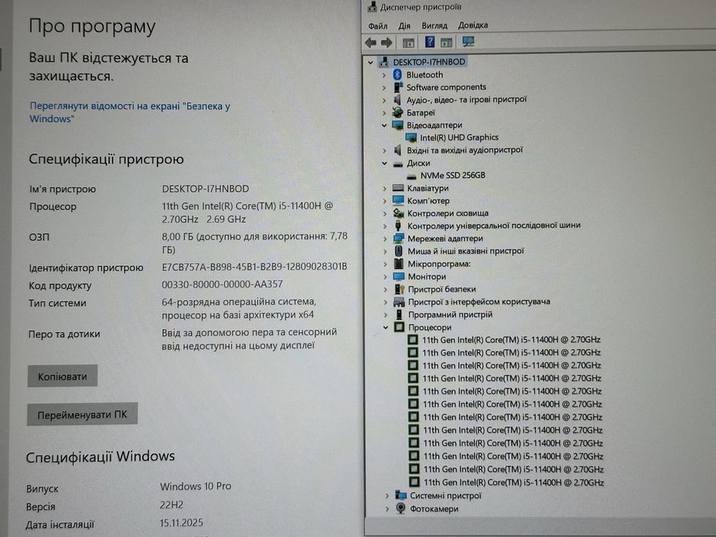Click the Комп'ютер computer icon
This screenshot has width=716, height=537.
pyautogui.click(x=398, y=200)
